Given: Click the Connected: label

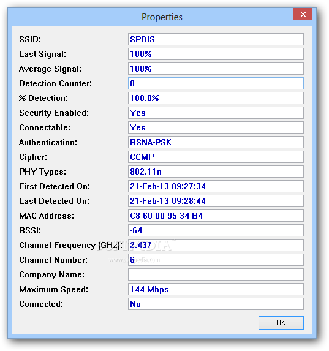Looking at the screenshot, I should tap(41, 304).
